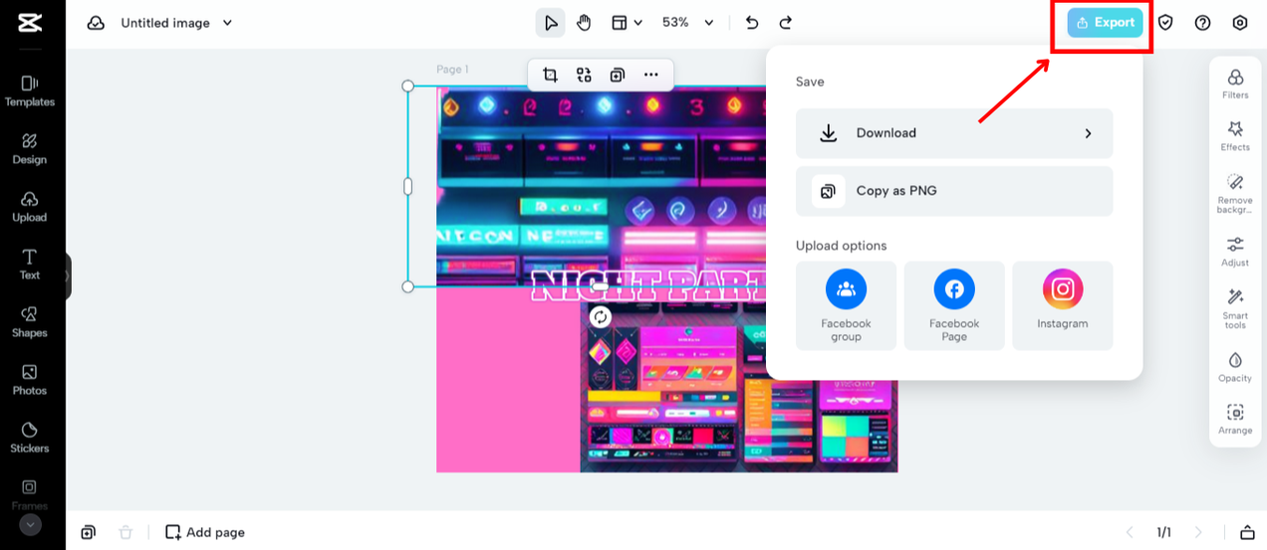Click the duplicate icon in floating toolbar
Screen dimensions: 1267x550
tap(618, 75)
